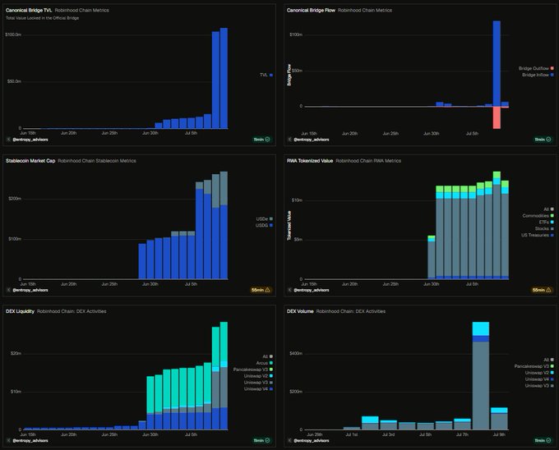
Task: Open @entropy_advisors link under Canonical Bridge Flow
Action: [x=312, y=140]
